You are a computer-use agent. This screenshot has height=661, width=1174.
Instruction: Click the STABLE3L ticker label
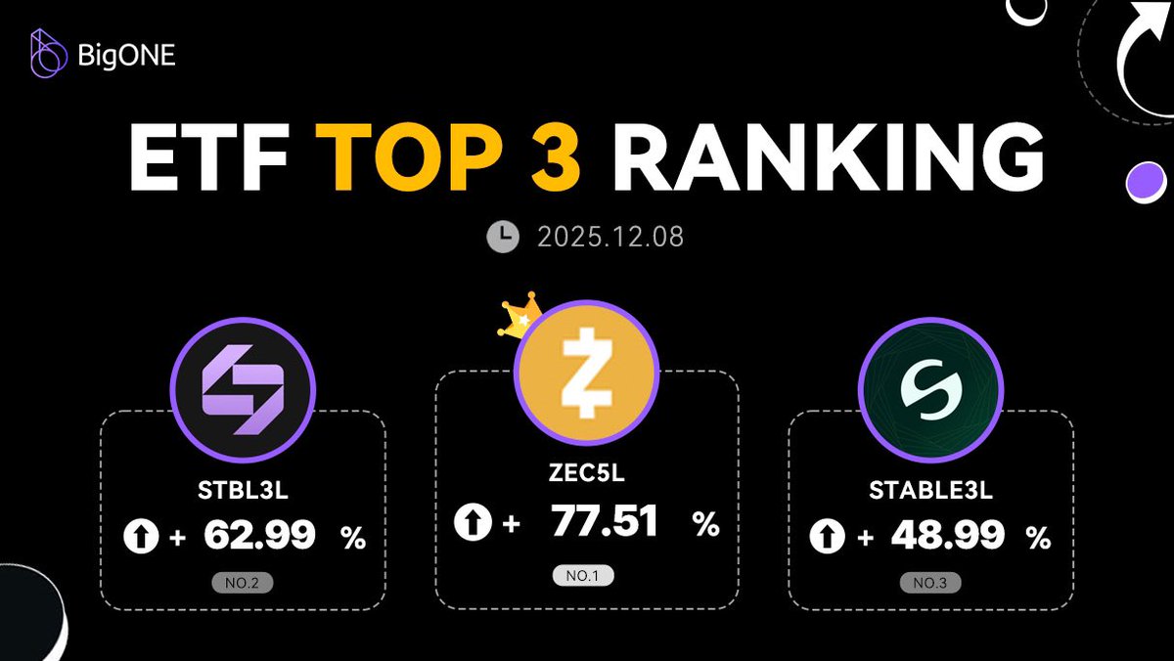(x=930, y=490)
